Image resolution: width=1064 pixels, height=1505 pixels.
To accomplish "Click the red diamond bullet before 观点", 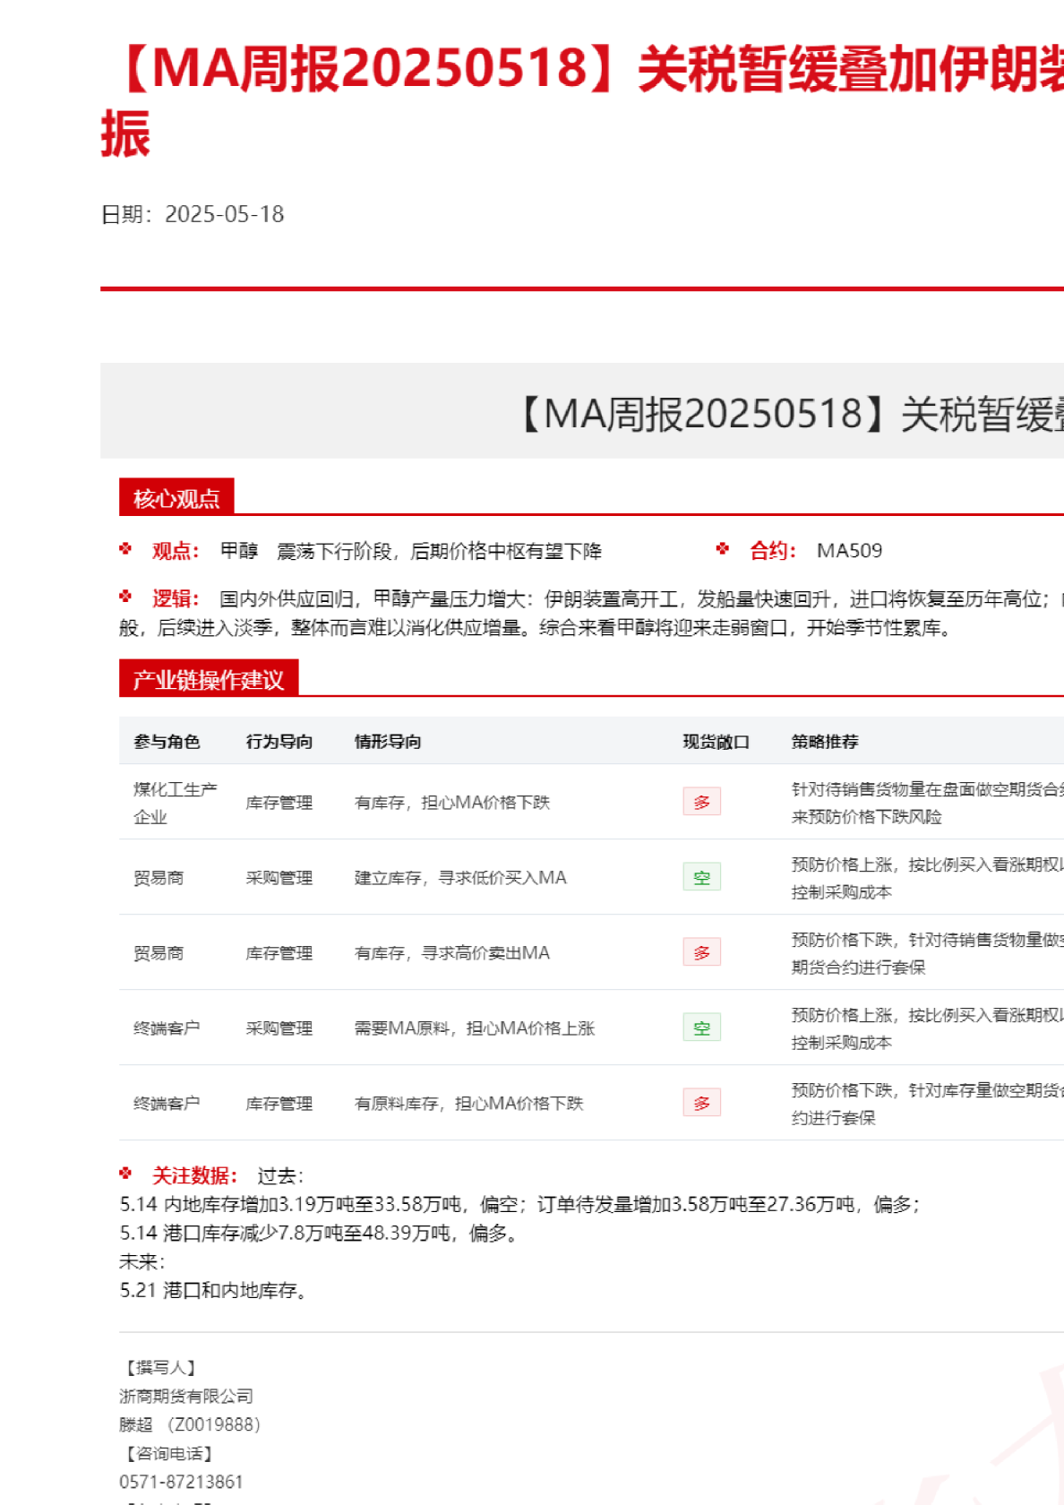I will (125, 549).
